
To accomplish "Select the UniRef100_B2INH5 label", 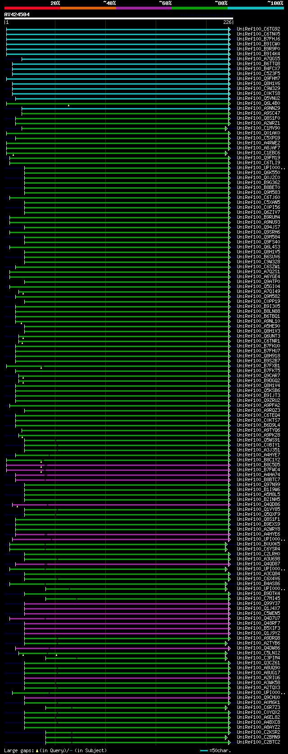I will tap(258, 500).
